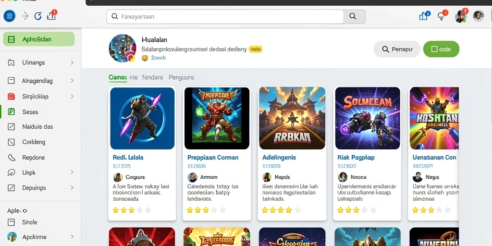492x246 pixels.
Task: Click inside the Fanayartaan search field
Action: click(x=225, y=17)
